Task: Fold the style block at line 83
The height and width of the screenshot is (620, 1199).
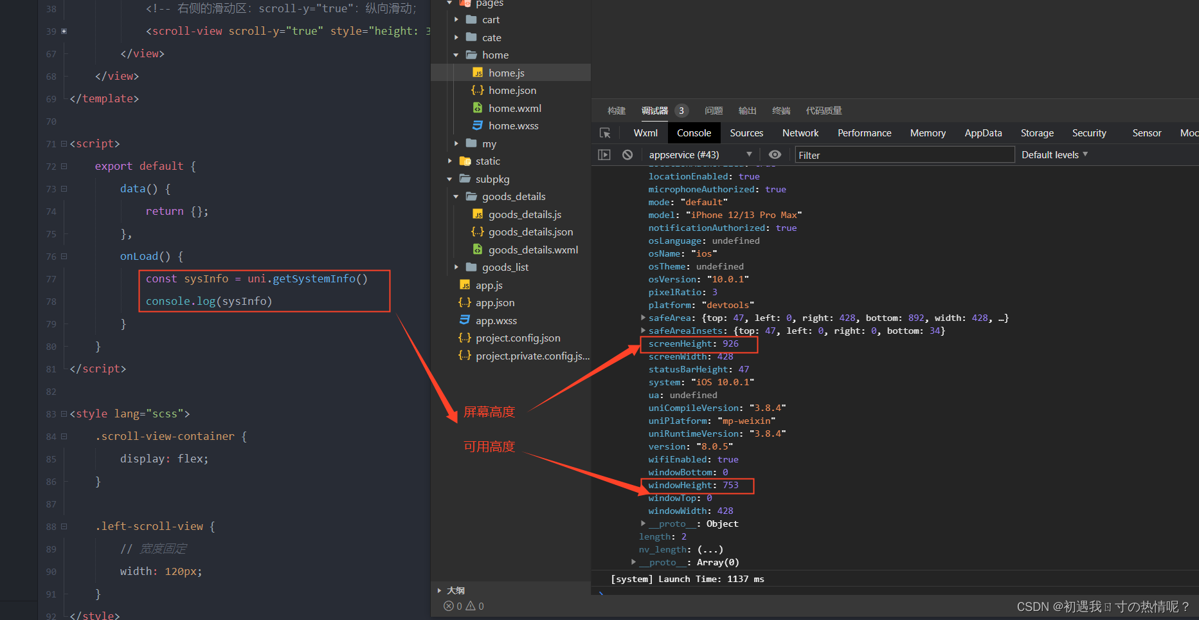Action: click(x=64, y=414)
